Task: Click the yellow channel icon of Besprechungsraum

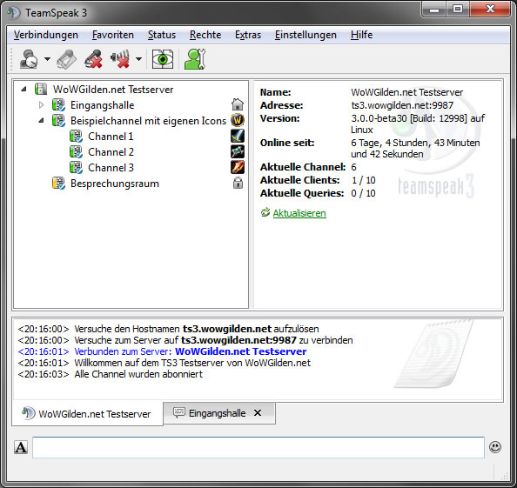Action: 58,184
